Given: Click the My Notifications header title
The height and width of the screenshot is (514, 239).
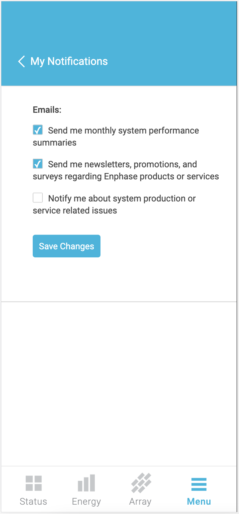Looking at the screenshot, I should (x=69, y=62).
